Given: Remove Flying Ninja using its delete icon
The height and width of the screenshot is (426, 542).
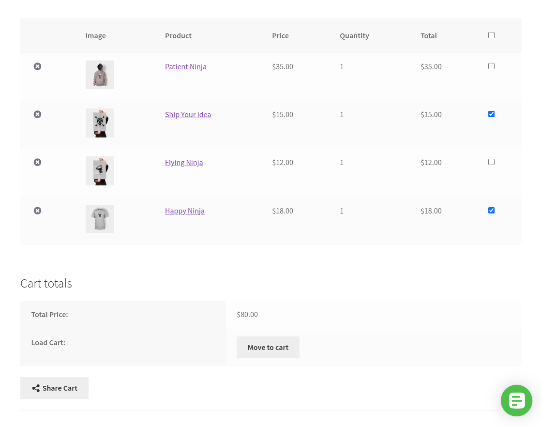Looking at the screenshot, I should coord(37,162).
